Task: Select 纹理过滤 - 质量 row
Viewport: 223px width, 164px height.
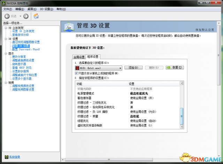Action: point(128,116)
